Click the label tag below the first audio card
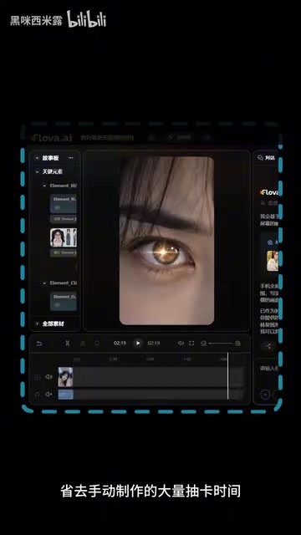The height and width of the screenshot is (535, 301). [64, 219]
